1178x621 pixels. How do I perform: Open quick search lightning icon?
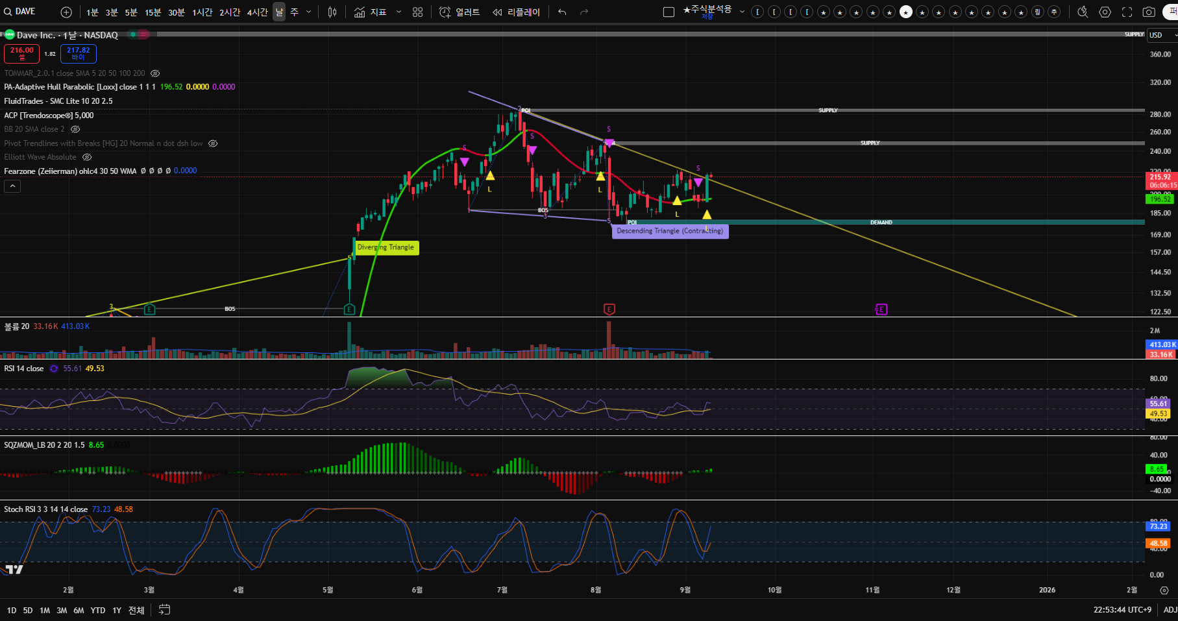coord(1083,12)
